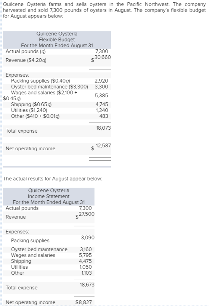Click the actual Other expense value 1,103
Image resolution: width=209 pixels, height=306 pixels.
coord(86,273)
